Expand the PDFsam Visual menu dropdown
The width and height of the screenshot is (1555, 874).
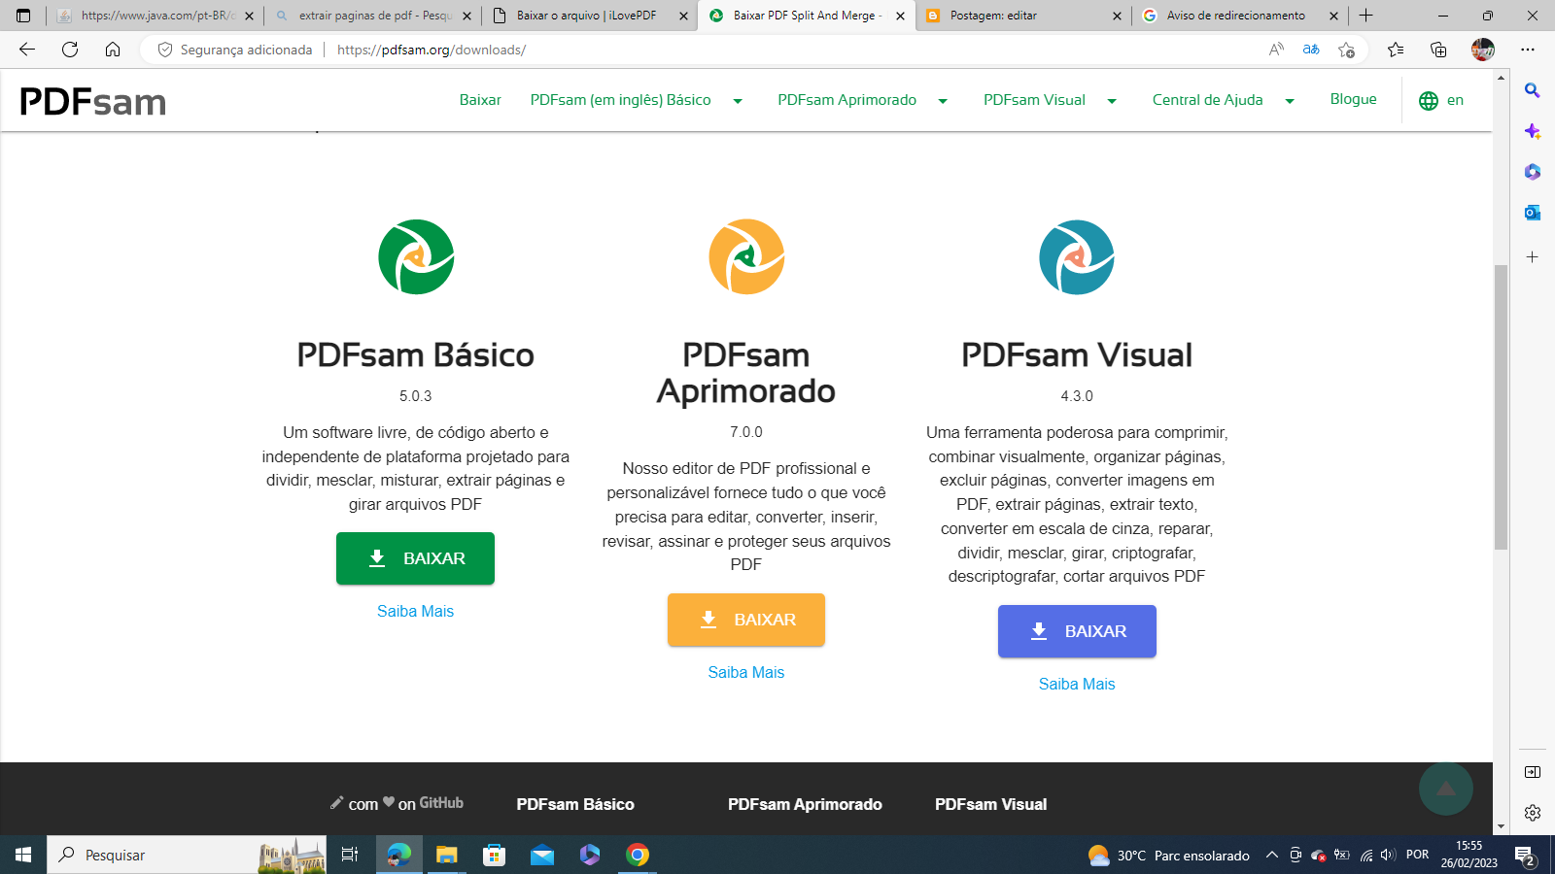click(1112, 101)
